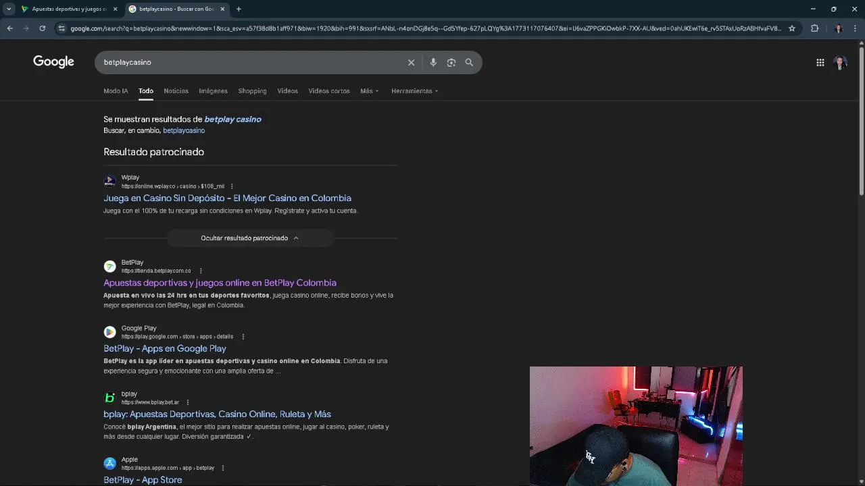Switch to Videos tab
Viewport: 865px width, 486px height.
pyautogui.click(x=287, y=90)
